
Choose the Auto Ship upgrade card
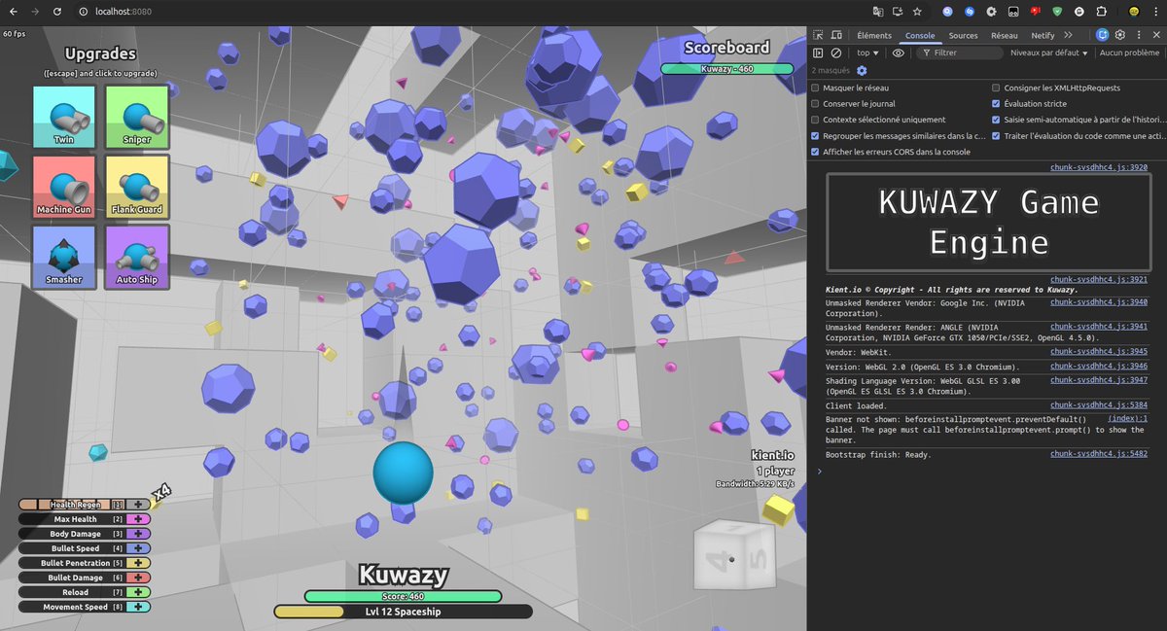(137, 257)
